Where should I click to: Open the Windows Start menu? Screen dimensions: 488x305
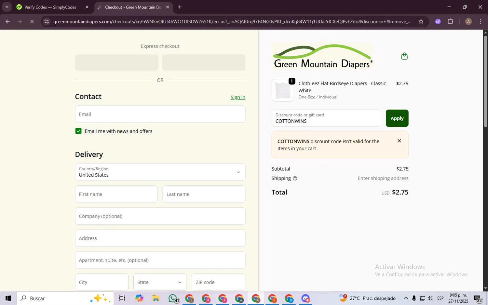pyautogui.click(x=8, y=298)
